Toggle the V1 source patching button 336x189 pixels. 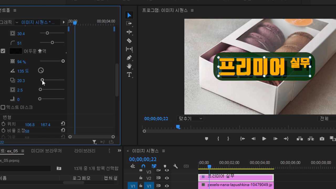pyautogui.click(x=133, y=186)
